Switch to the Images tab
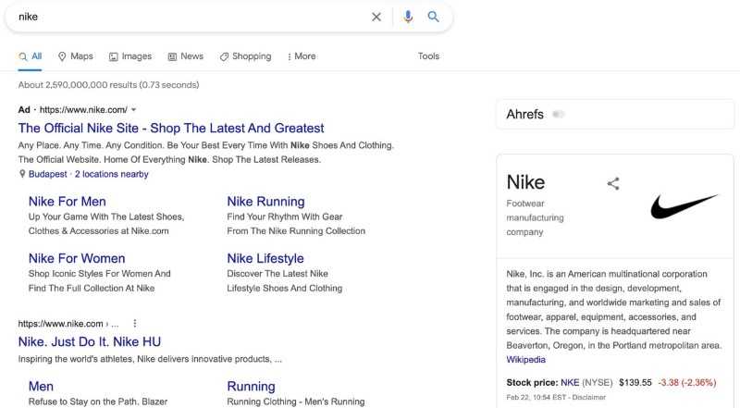 (x=130, y=56)
